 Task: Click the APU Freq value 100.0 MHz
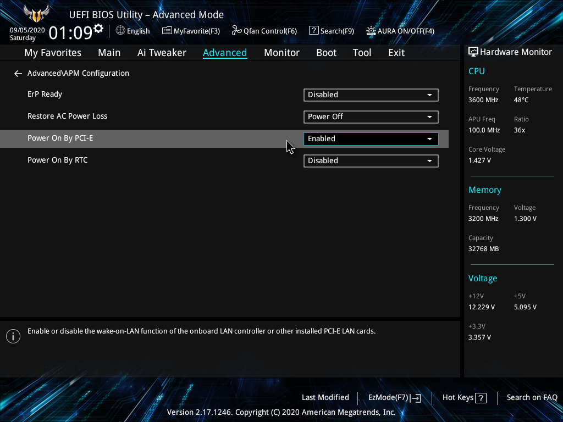(484, 130)
